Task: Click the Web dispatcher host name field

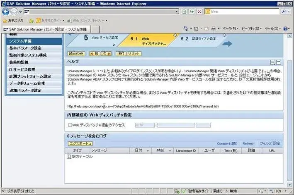Action: [x=176, y=125]
